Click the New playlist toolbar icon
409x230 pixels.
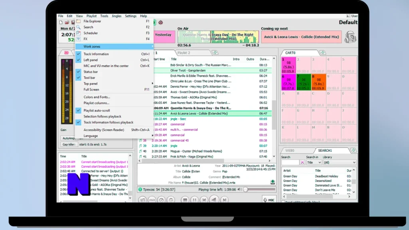click(x=61, y=22)
